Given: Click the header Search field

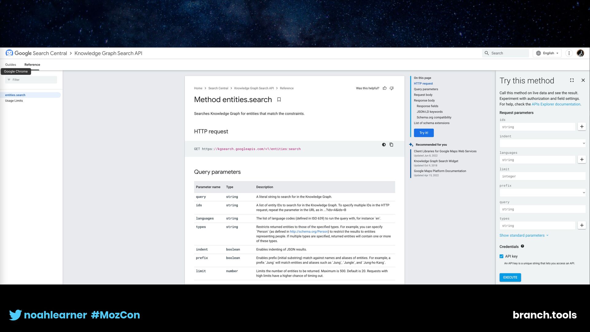Looking at the screenshot, I should [505, 53].
